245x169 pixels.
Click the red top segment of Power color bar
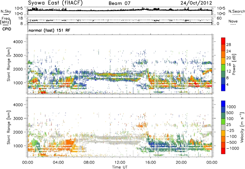[x=223, y=41]
